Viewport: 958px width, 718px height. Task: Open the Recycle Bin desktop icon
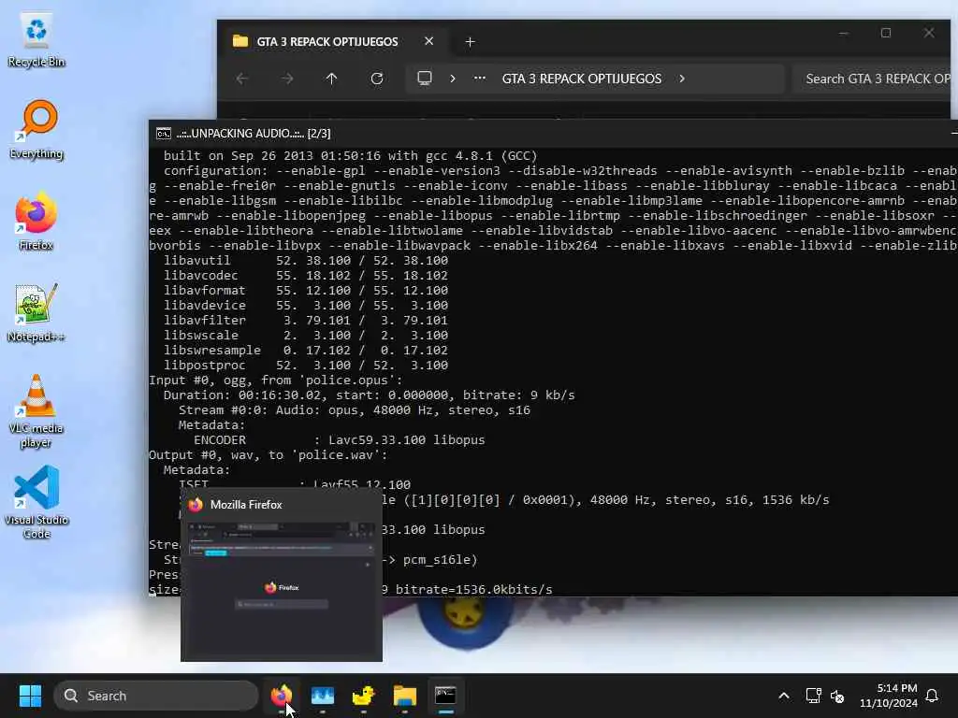click(x=36, y=39)
